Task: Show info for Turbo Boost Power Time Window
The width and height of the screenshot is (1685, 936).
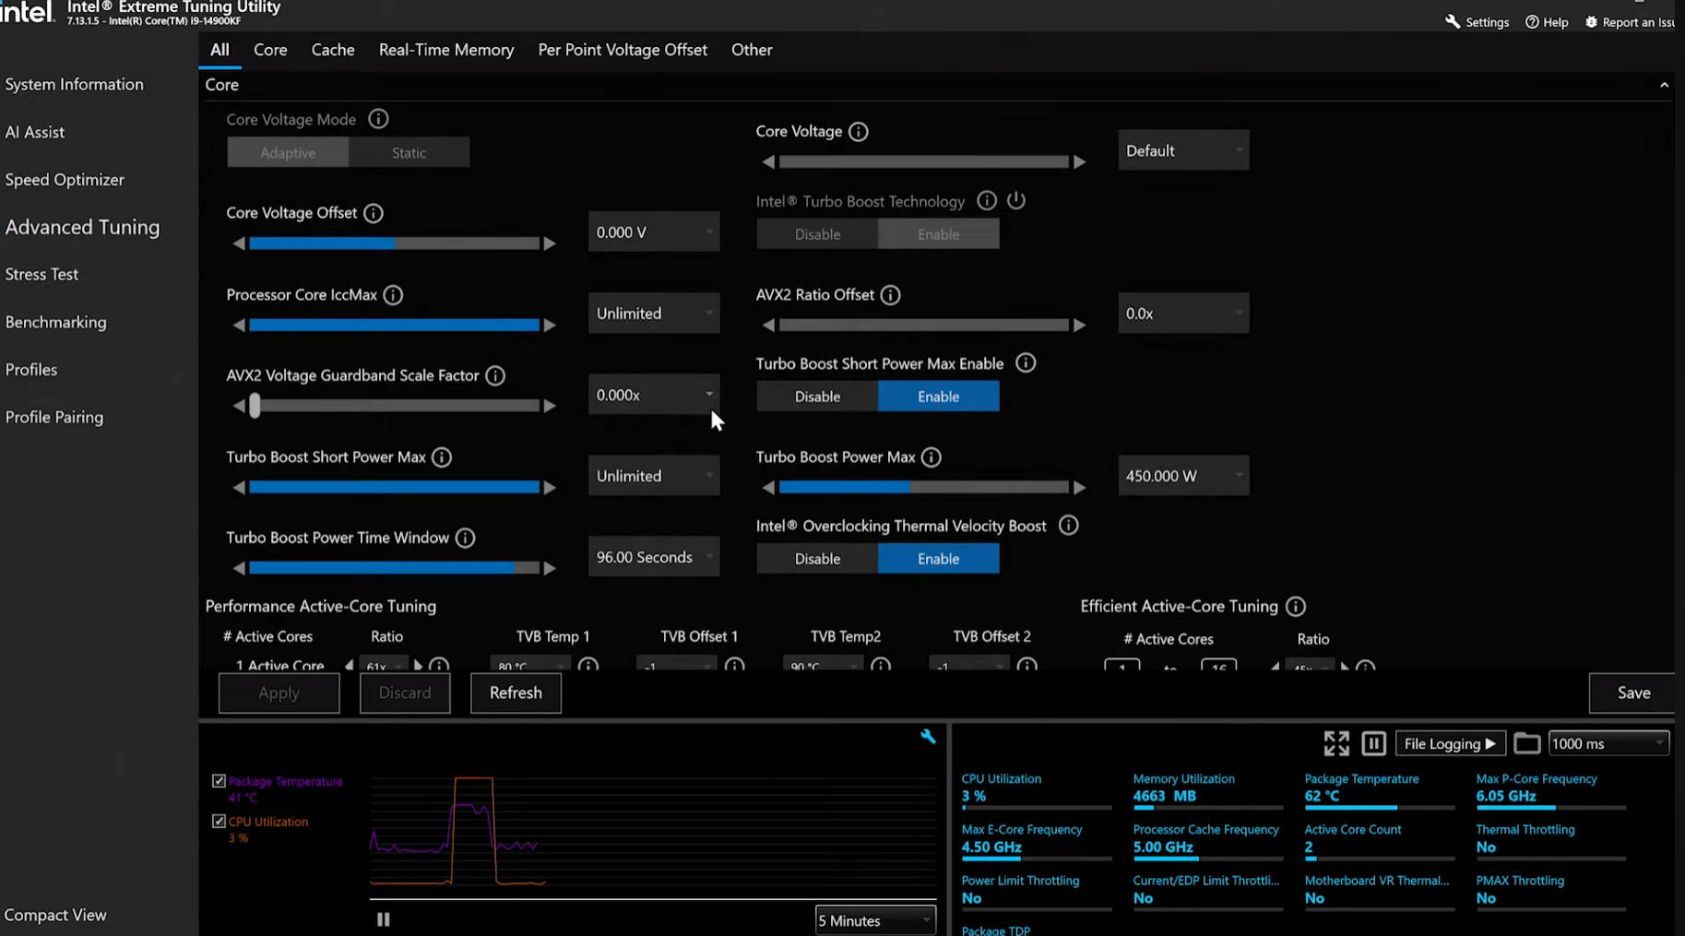Action: click(466, 538)
